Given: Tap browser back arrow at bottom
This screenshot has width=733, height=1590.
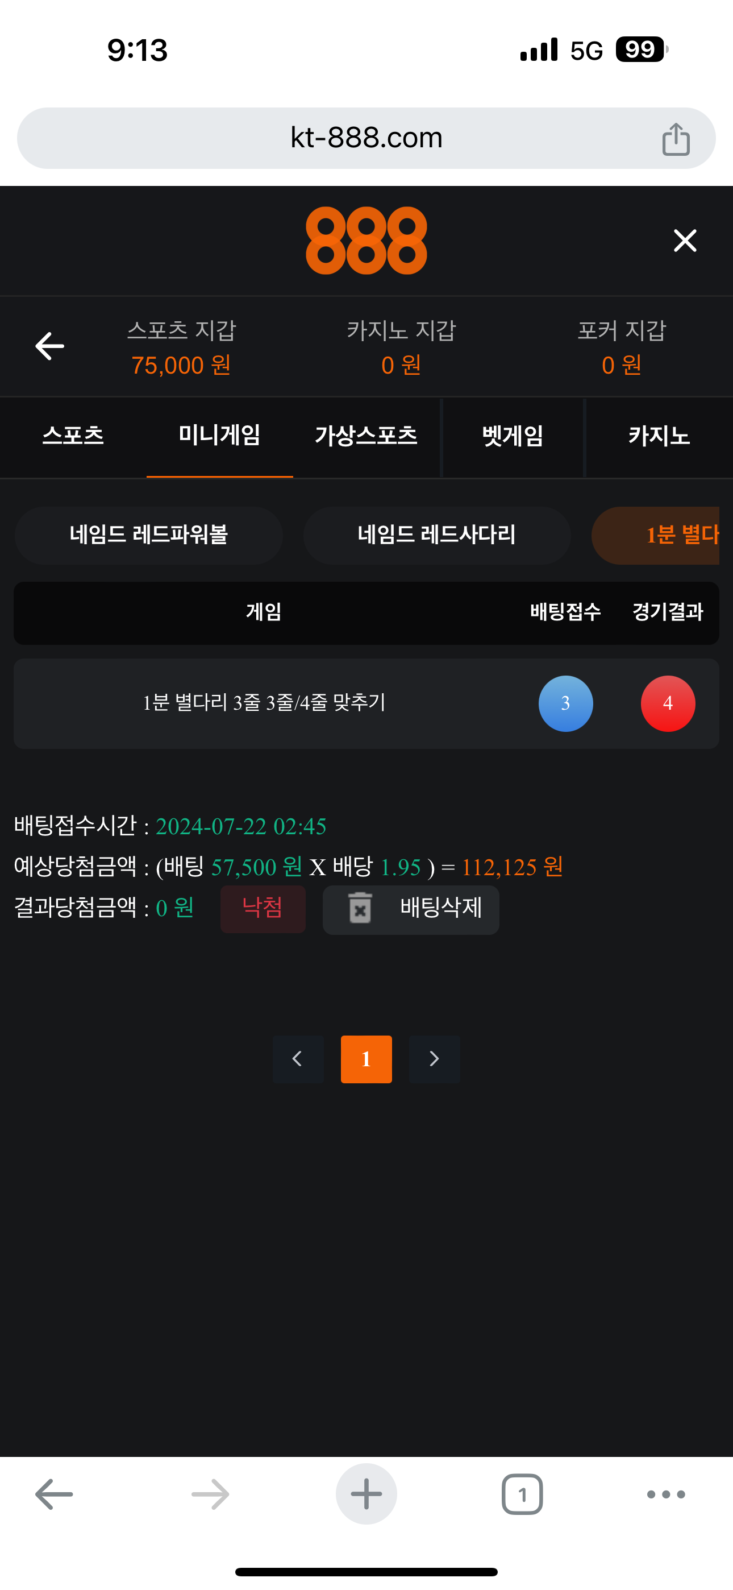Looking at the screenshot, I should [55, 1494].
